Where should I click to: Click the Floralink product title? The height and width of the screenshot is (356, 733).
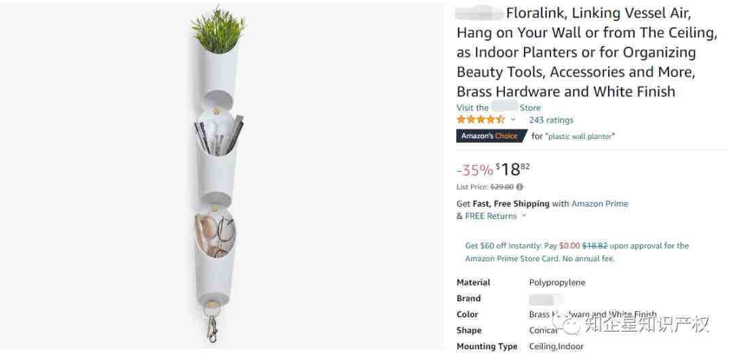pyautogui.click(x=587, y=52)
